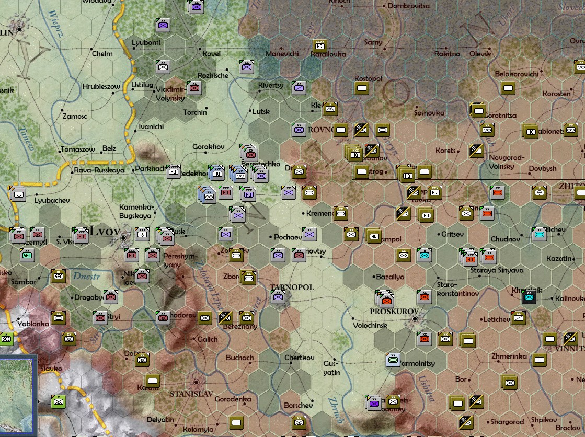Image resolution: width=585 pixels, height=437 pixels.
Task: Click the Rava-Russkaya town label
Action: [99, 170]
